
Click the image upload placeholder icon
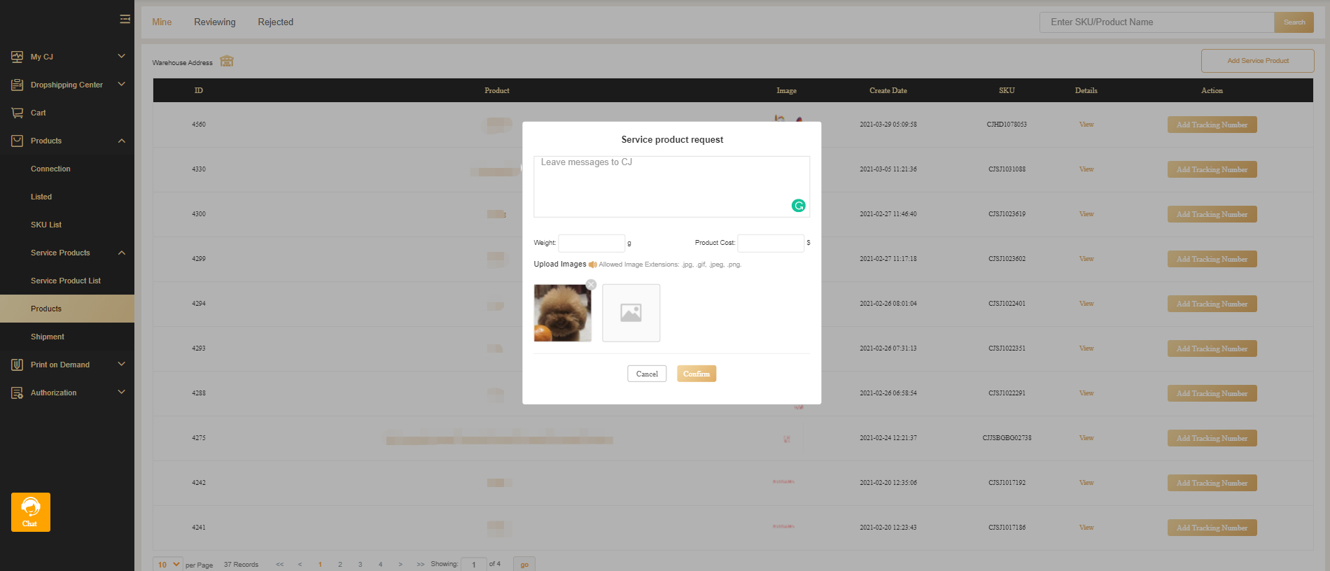coord(631,313)
